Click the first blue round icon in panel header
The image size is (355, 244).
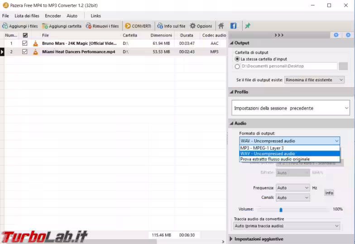coord(336,35)
